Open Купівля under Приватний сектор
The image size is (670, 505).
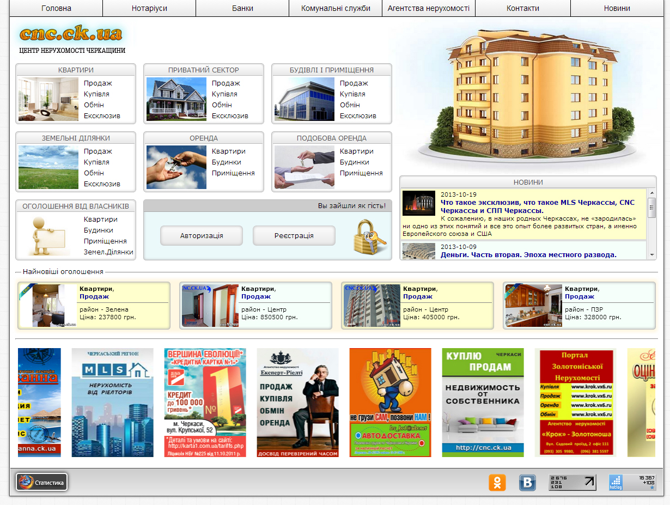(224, 94)
